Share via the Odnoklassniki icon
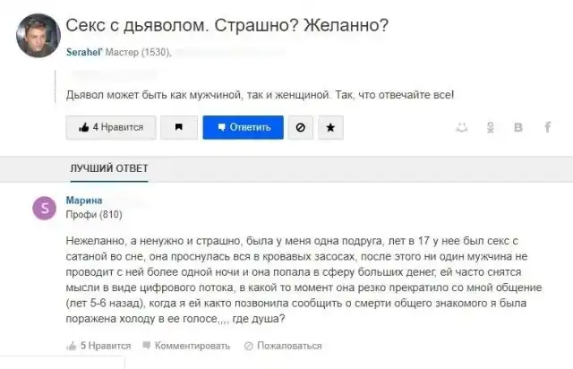This screenshot has height=369, width=573. tap(490, 127)
